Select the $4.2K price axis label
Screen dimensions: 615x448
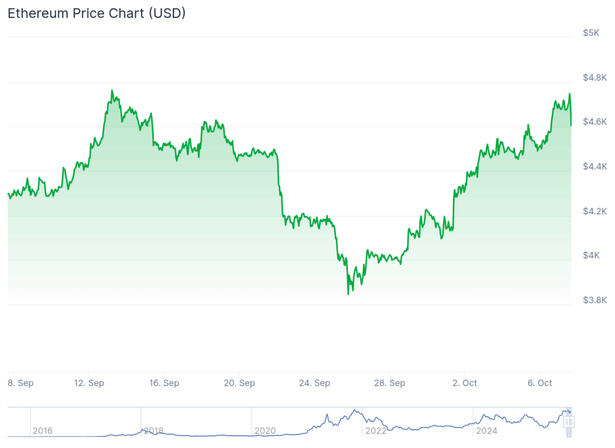(595, 211)
